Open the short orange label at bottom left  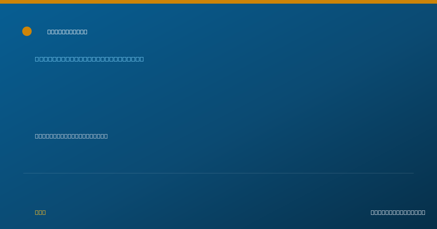(40, 212)
